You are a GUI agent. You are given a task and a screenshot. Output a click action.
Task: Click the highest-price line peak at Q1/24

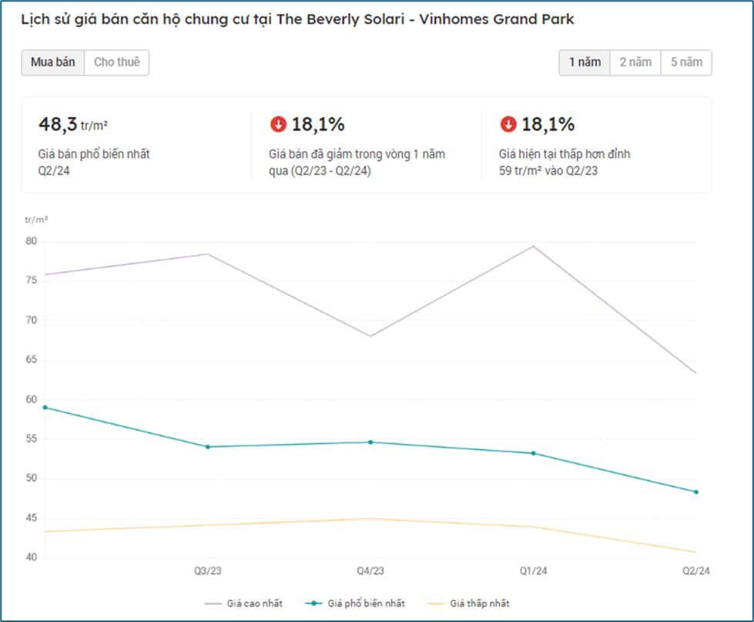(x=533, y=247)
